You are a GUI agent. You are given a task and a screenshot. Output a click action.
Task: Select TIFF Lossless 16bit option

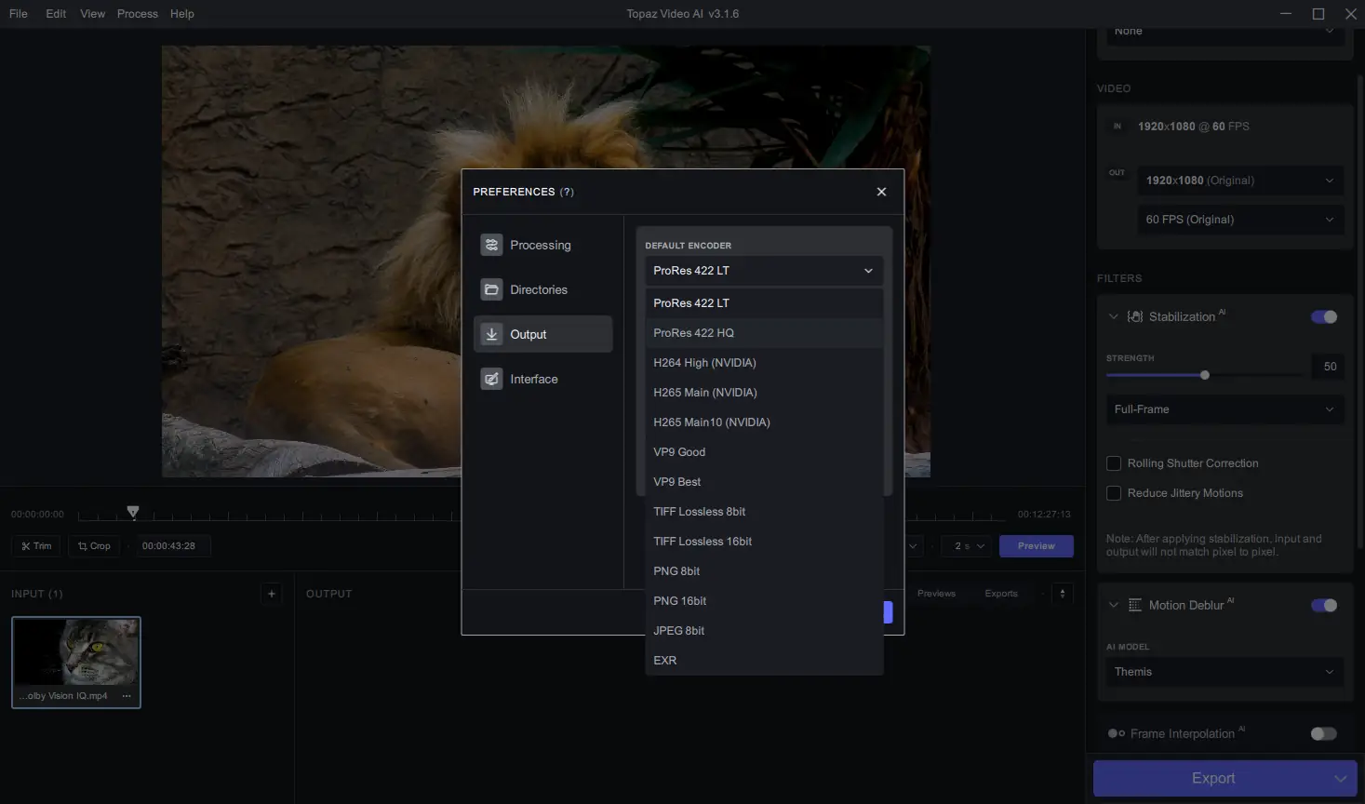point(764,542)
